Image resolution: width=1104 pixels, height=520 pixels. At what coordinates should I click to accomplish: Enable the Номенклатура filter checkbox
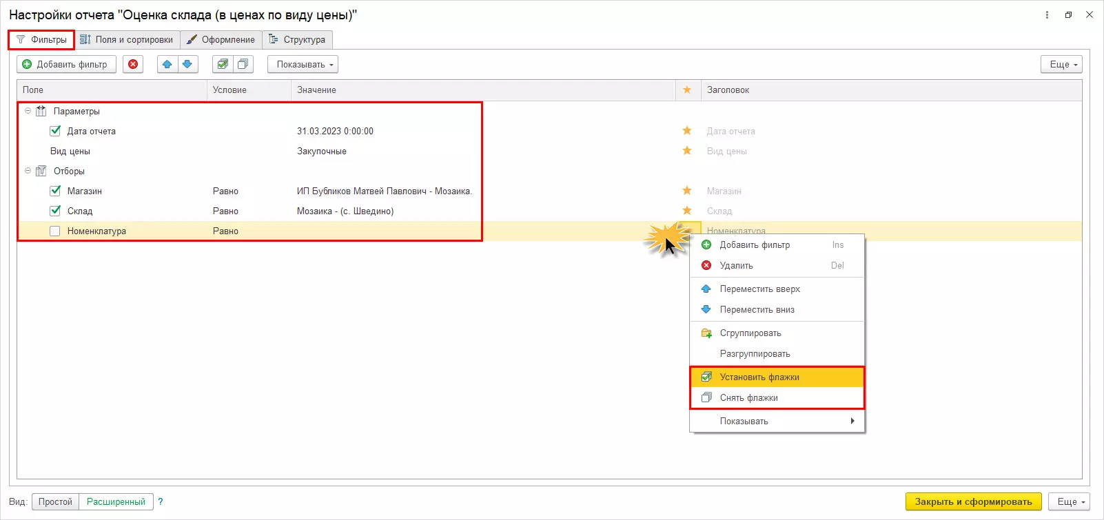pyautogui.click(x=55, y=231)
